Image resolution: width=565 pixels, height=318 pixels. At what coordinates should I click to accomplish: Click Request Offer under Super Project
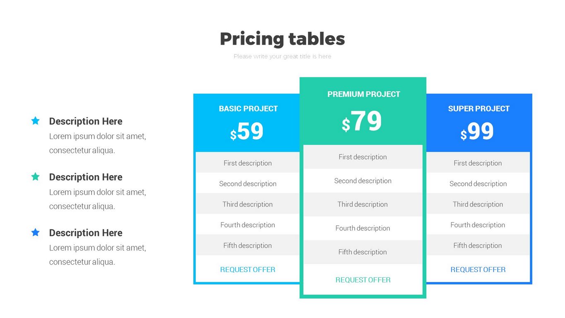point(478,270)
